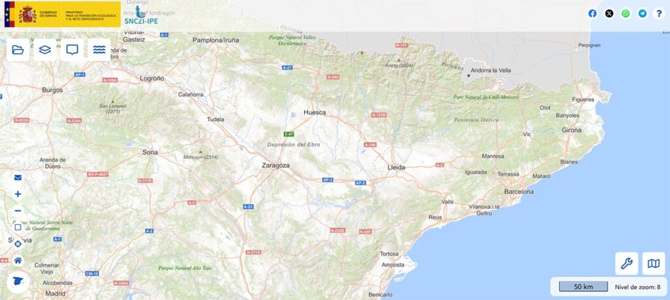The image size is (670, 300).
Task: Click the Zaragoza label on the map
Action: (275, 165)
